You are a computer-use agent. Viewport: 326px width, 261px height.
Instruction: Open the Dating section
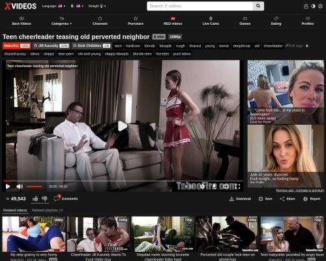pos(276,21)
